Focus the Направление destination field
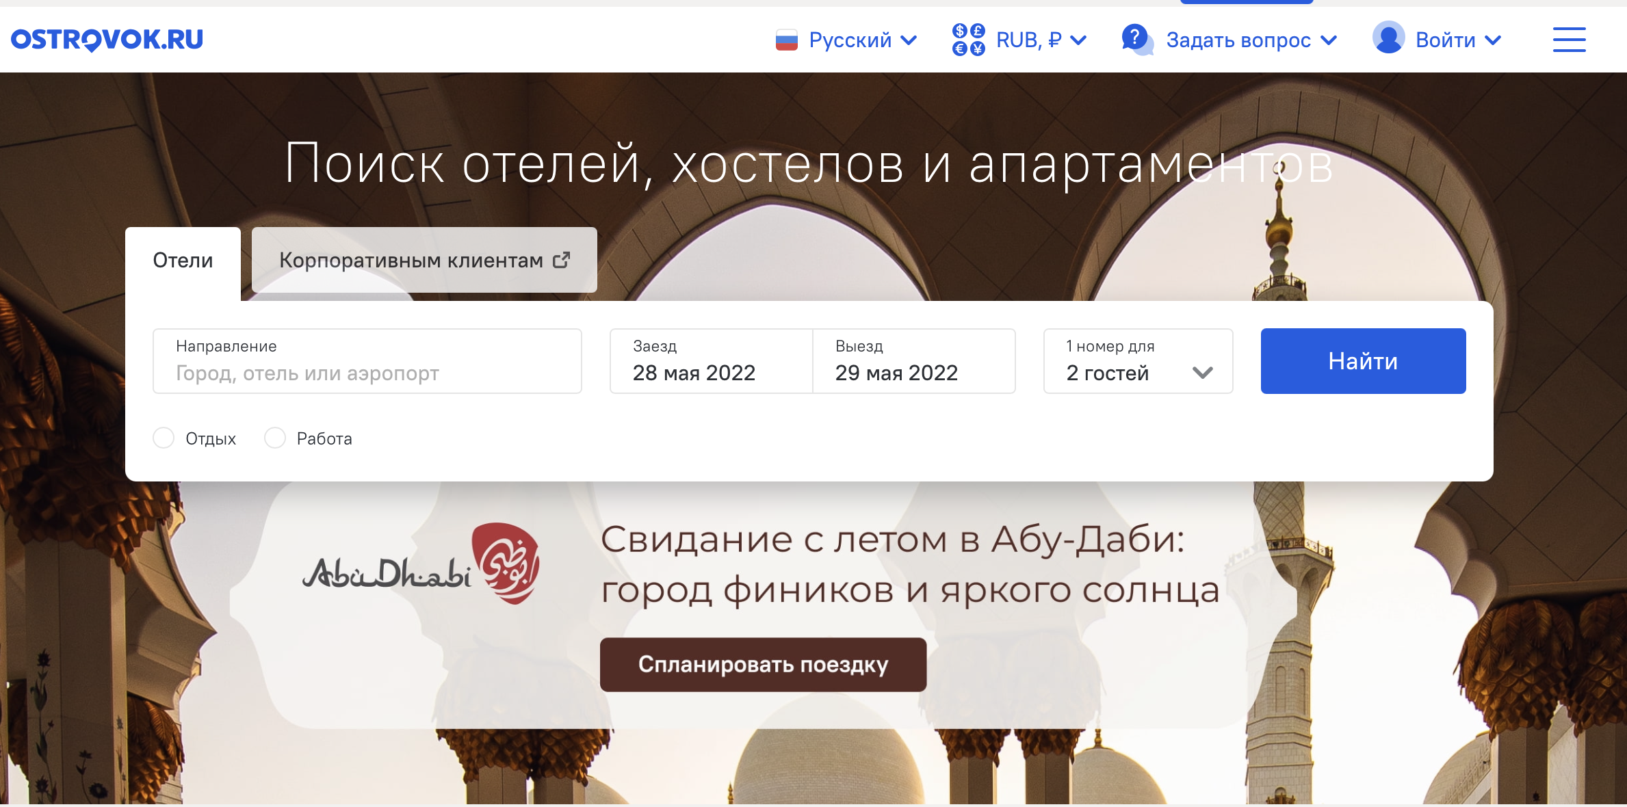Viewport: 1627px width, 807px height. (x=367, y=361)
